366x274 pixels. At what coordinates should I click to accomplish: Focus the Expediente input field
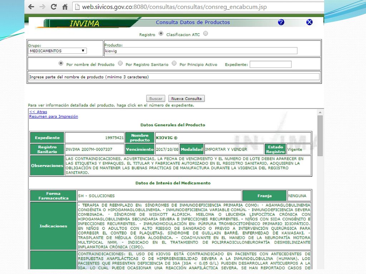coord(271,64)
